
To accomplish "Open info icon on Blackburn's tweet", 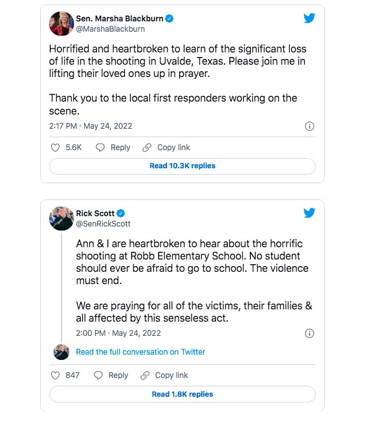I will click(309, 126).
